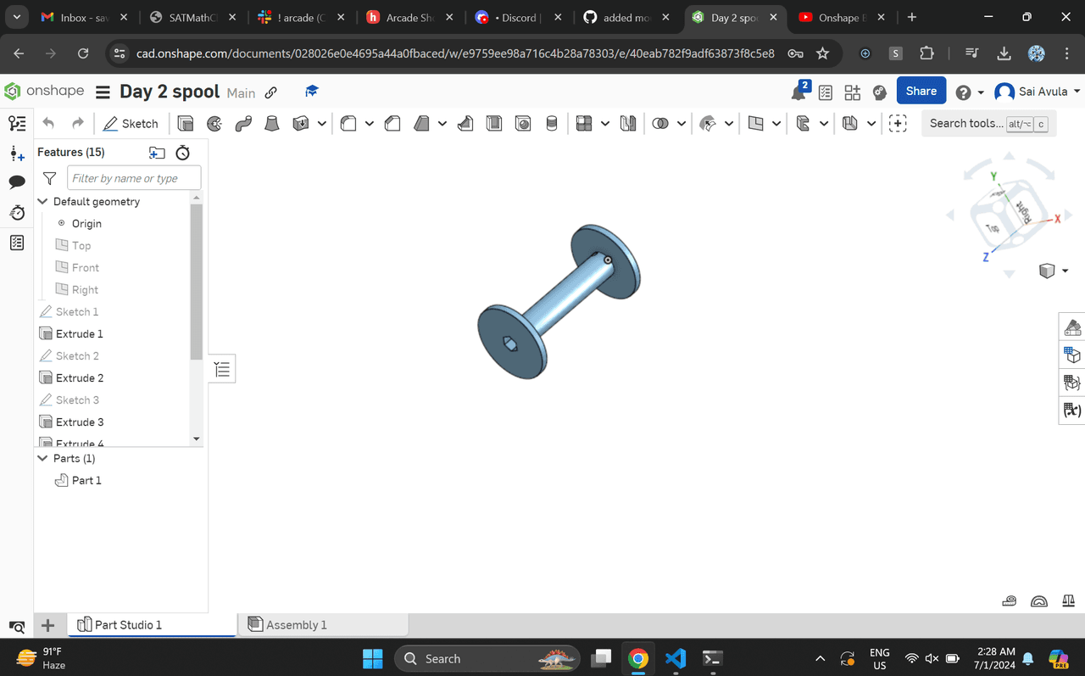Select the Shell tool
The width and height of the screenshot is (1085, 676).
tap(494, 124)
